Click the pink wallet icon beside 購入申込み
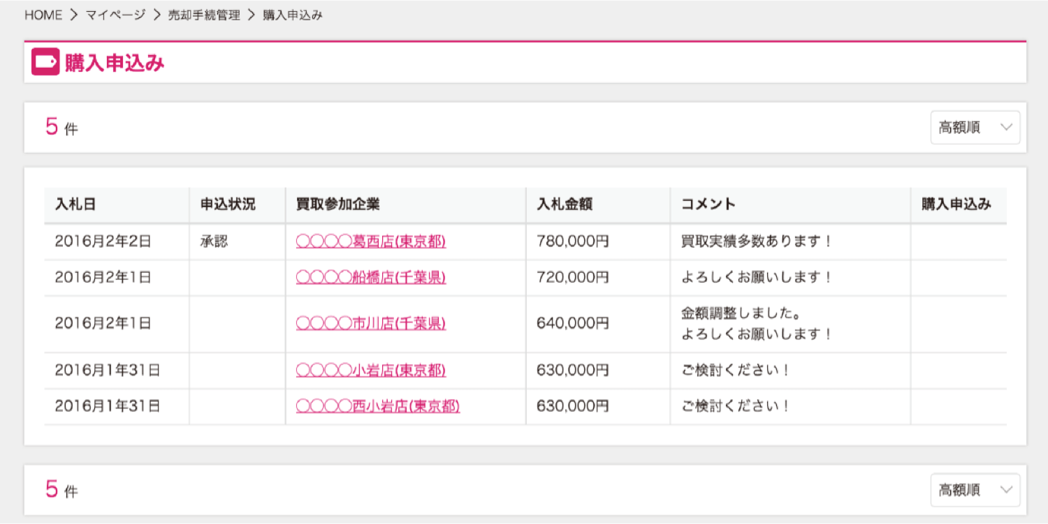Screen dimensions: 1048x524 45,62
